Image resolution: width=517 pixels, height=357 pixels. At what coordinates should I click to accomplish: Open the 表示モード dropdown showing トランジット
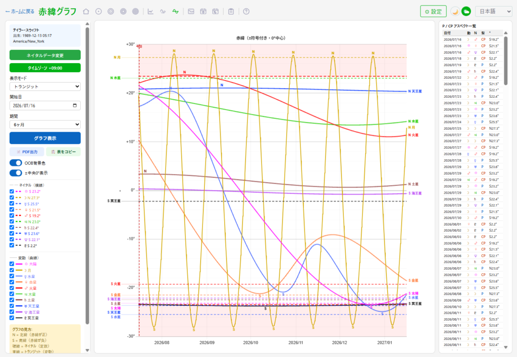pyautogui.click(x=45, y=87)
